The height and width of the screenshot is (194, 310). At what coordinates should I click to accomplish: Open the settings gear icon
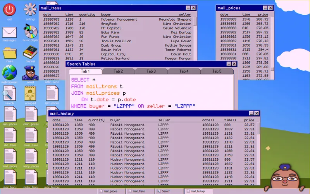coord(30,9)
